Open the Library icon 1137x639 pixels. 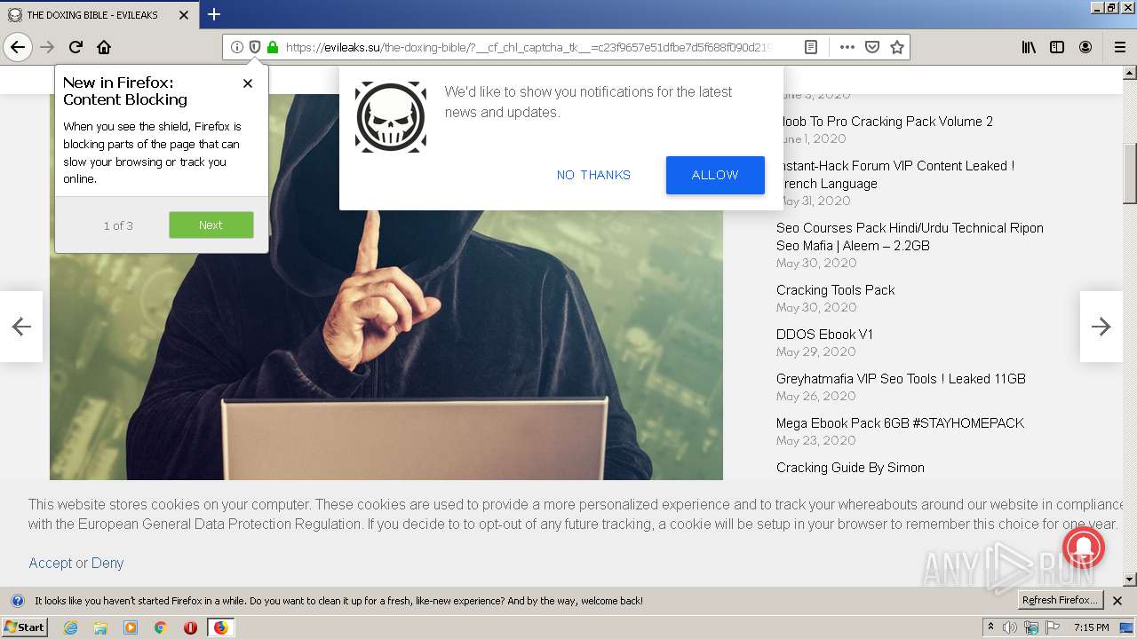pos(1029,47)
